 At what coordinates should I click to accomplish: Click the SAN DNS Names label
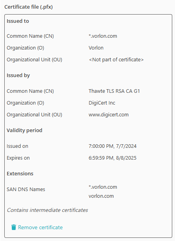tap(26, 189)
